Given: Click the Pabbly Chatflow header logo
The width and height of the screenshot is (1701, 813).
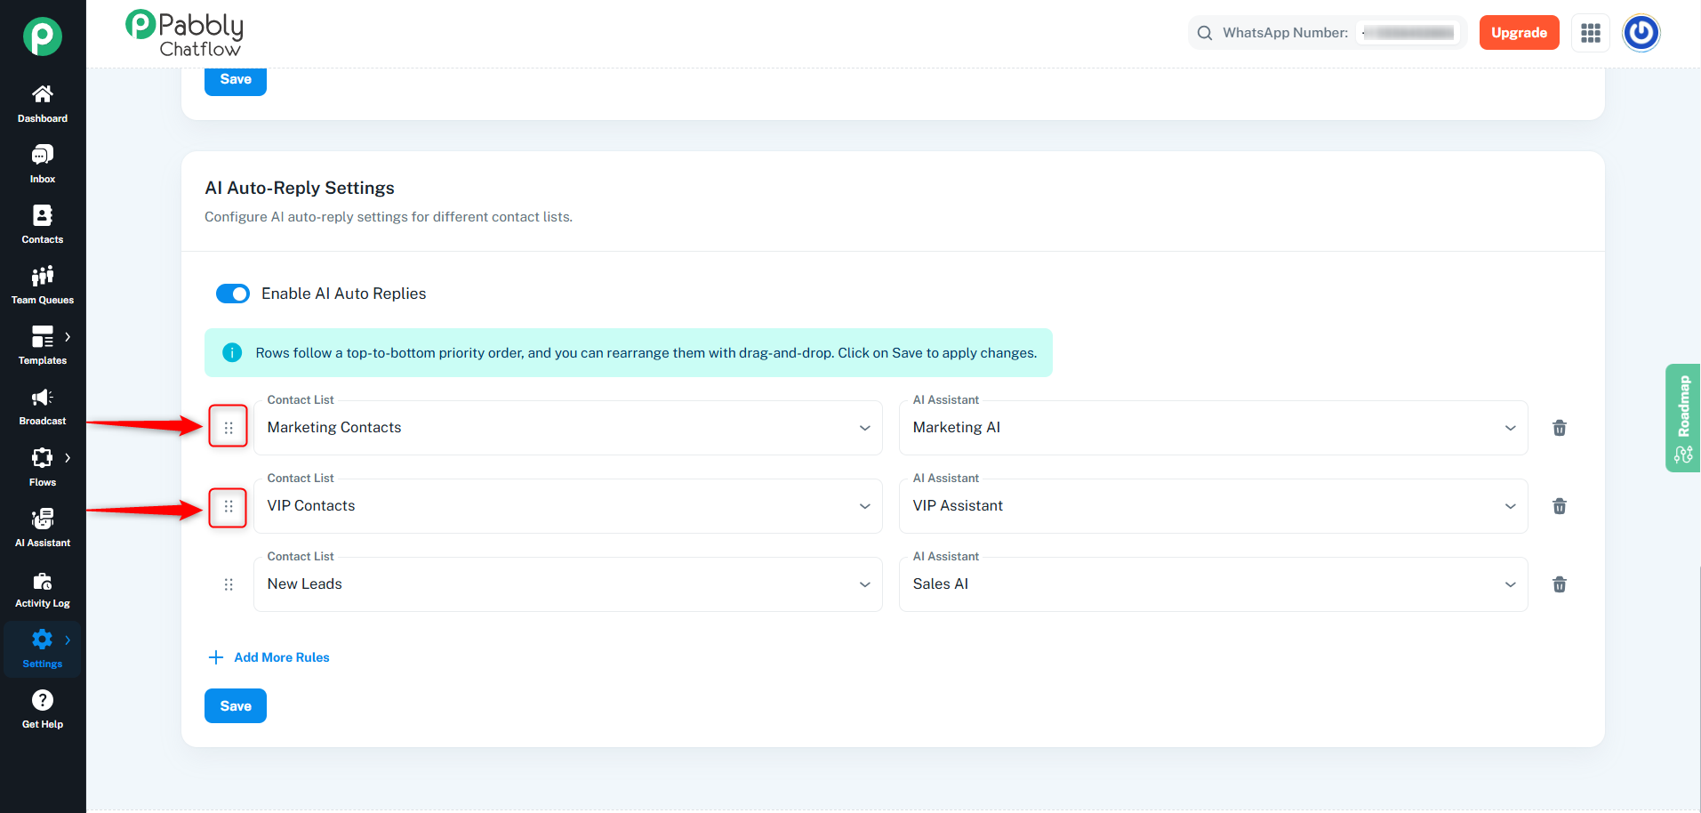Looking at the screenshot, I should point(185,34).
